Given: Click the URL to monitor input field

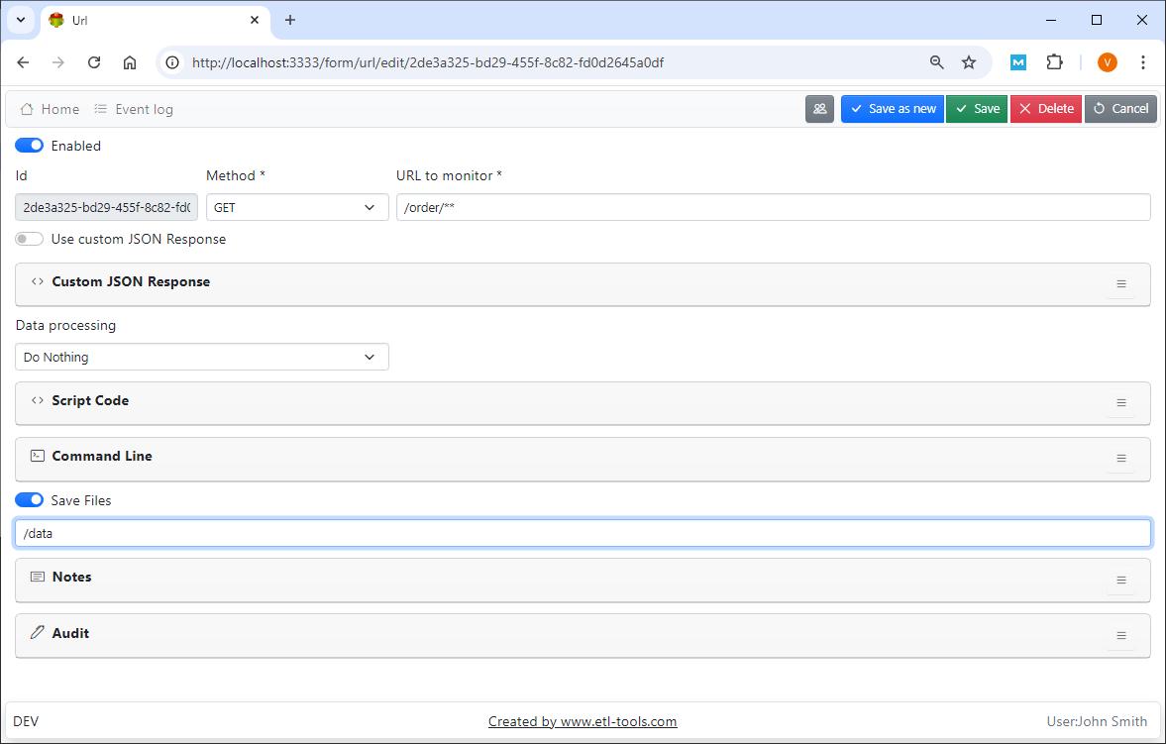Looking at the screenshot, I should pos(774,208).
